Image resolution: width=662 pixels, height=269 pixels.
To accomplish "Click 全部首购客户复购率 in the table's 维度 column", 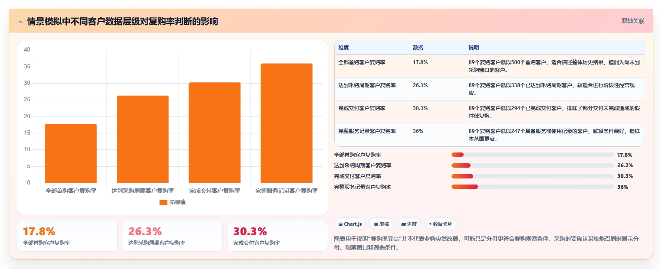I will 362,62.
